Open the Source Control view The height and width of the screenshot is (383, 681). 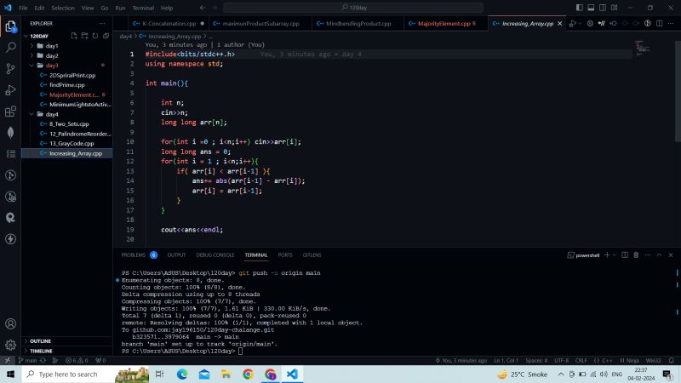(10, 69)
